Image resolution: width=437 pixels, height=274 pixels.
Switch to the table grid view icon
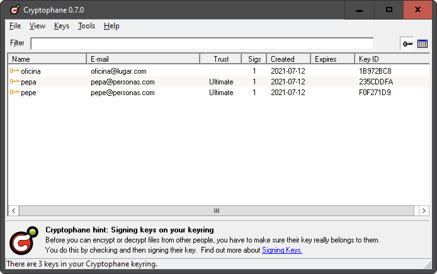coord(423,43)
